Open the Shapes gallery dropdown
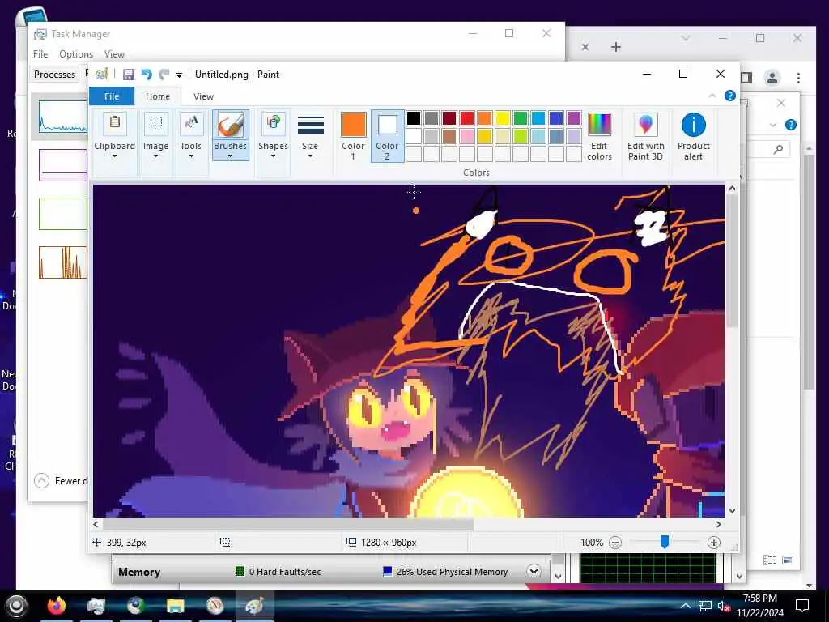 pyautogui.click(x=273, y=156)
